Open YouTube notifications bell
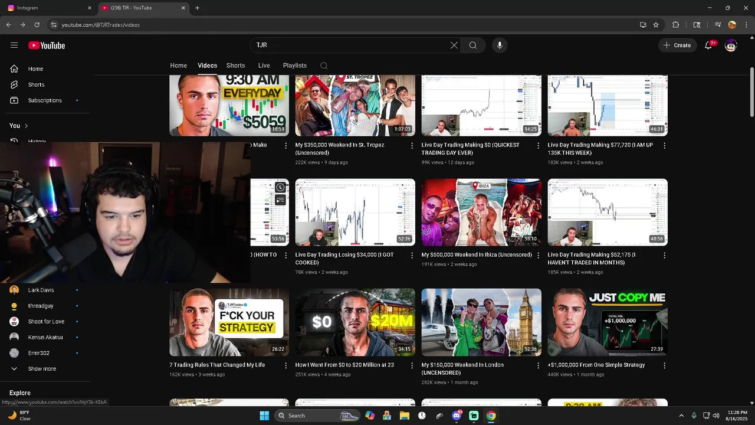The width and height of the screenshot is (755, 425). 709,45
